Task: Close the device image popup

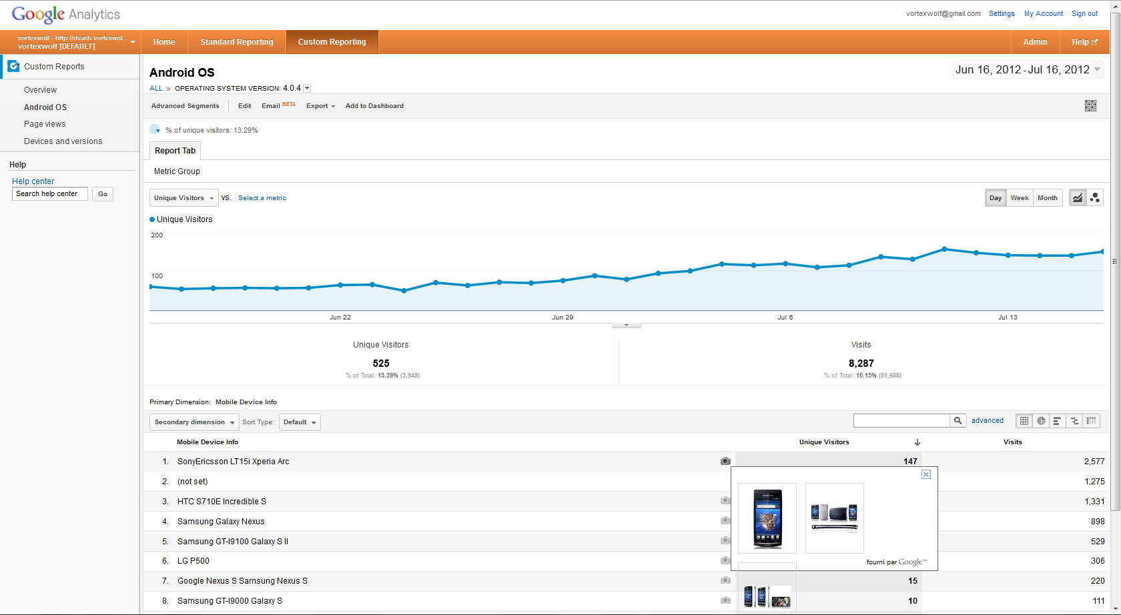Action: [x=926, y=474]
